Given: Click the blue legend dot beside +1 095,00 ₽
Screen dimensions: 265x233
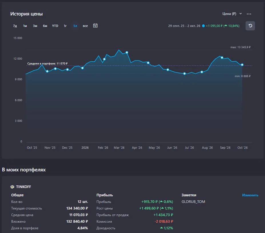Looking at the screenshot, I should tap(204, 26).
